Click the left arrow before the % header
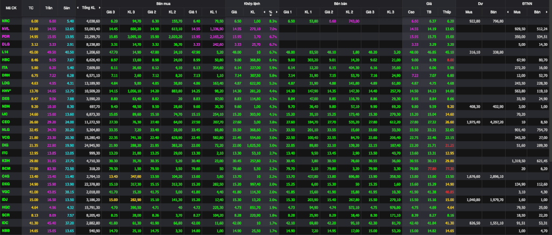The width and height of the screenshot is (552, 235). point(264,12)
